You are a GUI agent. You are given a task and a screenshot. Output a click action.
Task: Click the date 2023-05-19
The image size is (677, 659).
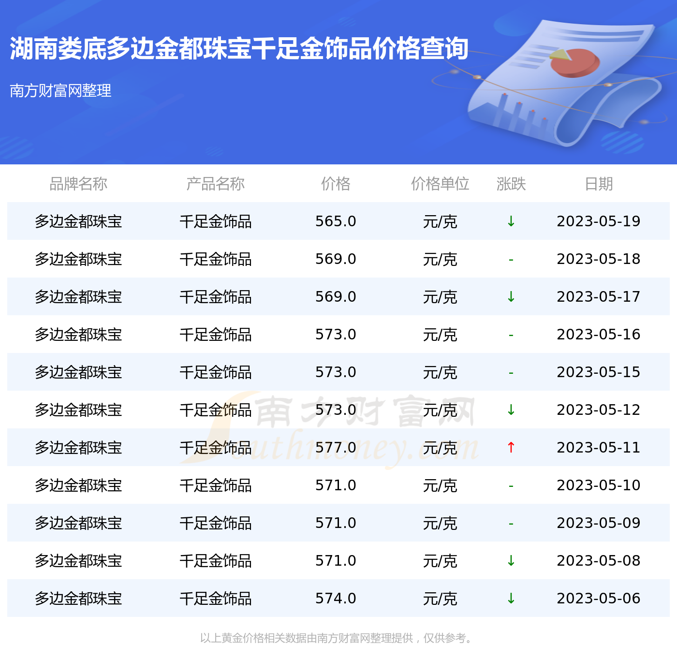coord(599,221)
